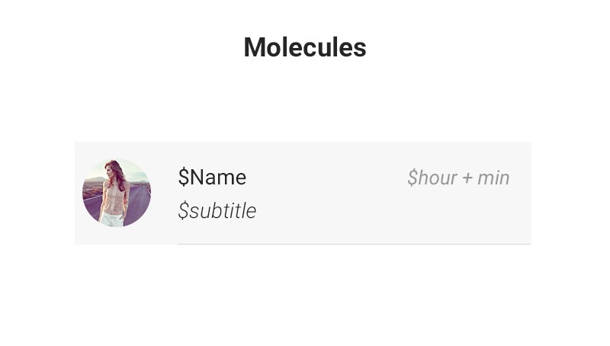
Task: Open the contact avatar thumbnail
Action: click(x=117, y=193)
